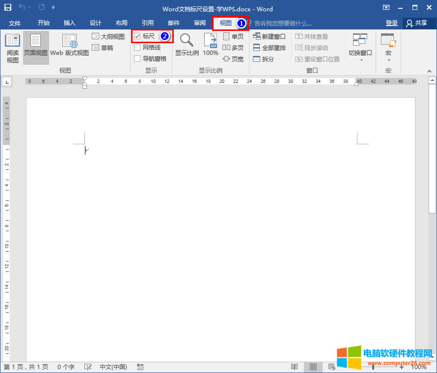The width and height of the screenshot is (437, 373).
Task: Click the Save icon in title bar
Action: pos(8,8)
